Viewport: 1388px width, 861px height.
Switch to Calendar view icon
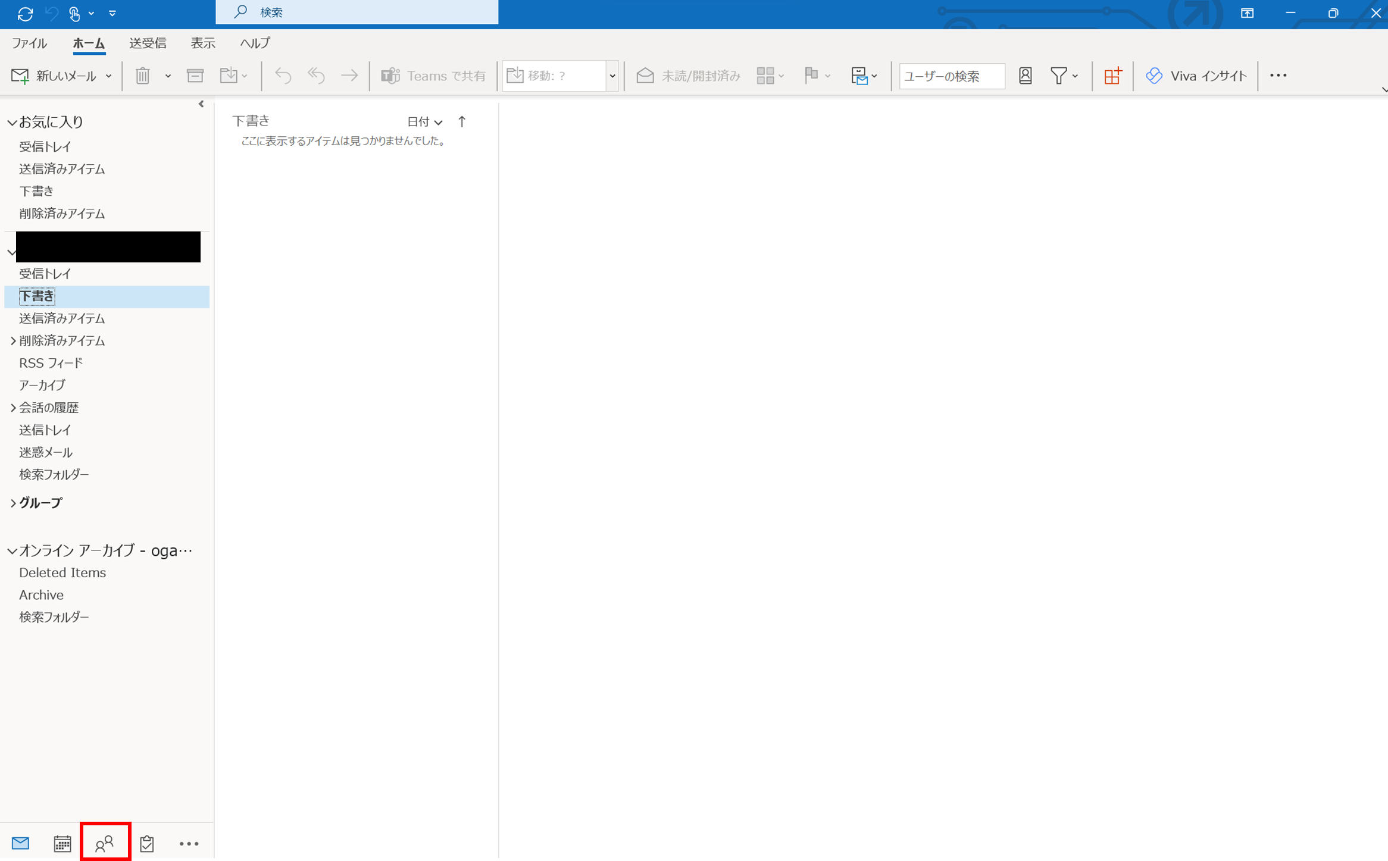coord(62,843)
